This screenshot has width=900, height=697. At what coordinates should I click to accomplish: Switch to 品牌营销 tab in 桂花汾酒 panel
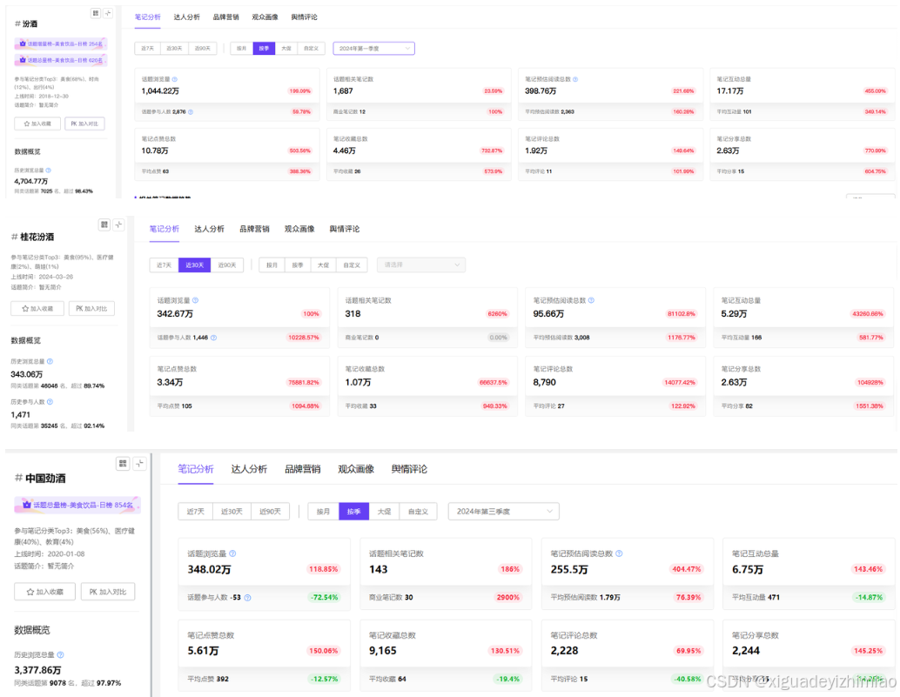click(254, 229)
